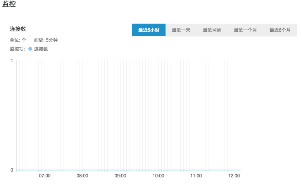Click the 07:00 x-axis label
302x189 pixels.
(x=45, y=176)
